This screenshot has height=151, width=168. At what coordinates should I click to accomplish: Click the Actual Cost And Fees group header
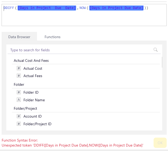coord(31,61)
